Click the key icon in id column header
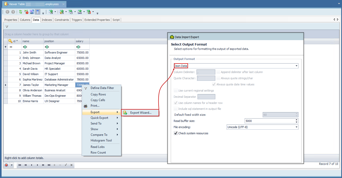 [10, 41]
